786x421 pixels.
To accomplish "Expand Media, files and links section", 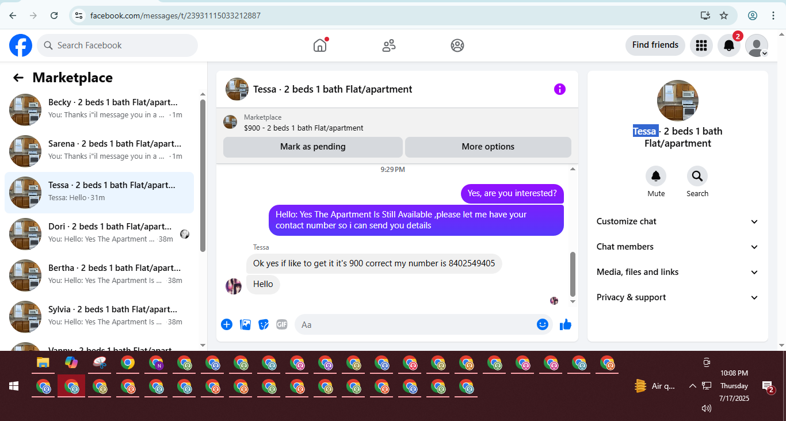I will (x=678, y=272).
